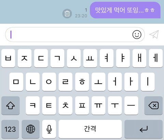Tap the microphone dictation key
This screenshot has width=164, height=140.
pos(49,129)
